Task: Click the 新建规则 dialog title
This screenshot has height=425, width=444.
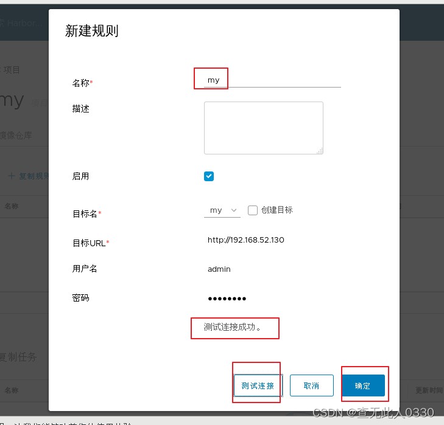Action: (x=92, y=30)
